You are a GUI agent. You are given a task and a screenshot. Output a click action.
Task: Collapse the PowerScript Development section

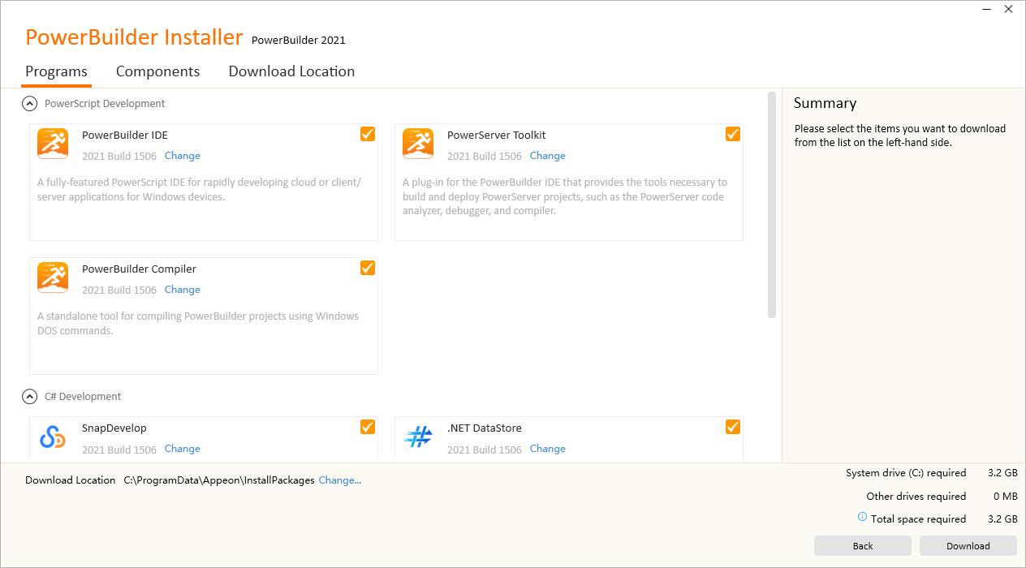click(x=30, y=104)
